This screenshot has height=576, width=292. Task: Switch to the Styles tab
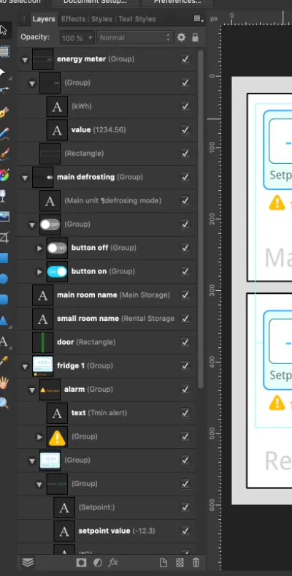click(x=101, y=19)
